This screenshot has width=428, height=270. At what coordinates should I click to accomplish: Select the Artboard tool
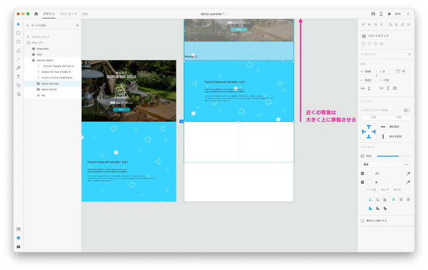click(x=18, y=86)
